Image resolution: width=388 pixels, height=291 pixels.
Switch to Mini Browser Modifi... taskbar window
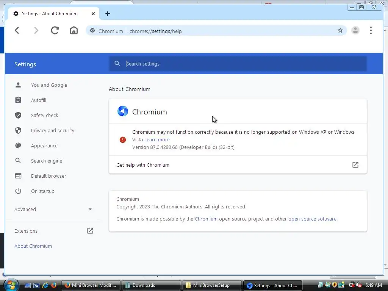pyautogui.click(x=91, y=285)
